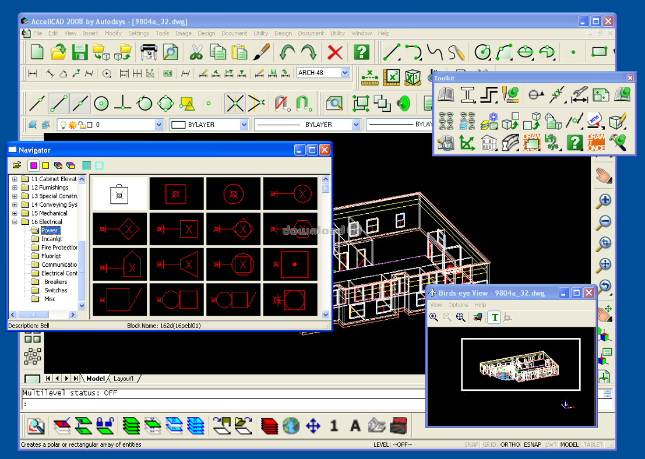Click the globe icon on bottom toolbar
The width and height of the screenshot is (645, 459).
(291, 426)
